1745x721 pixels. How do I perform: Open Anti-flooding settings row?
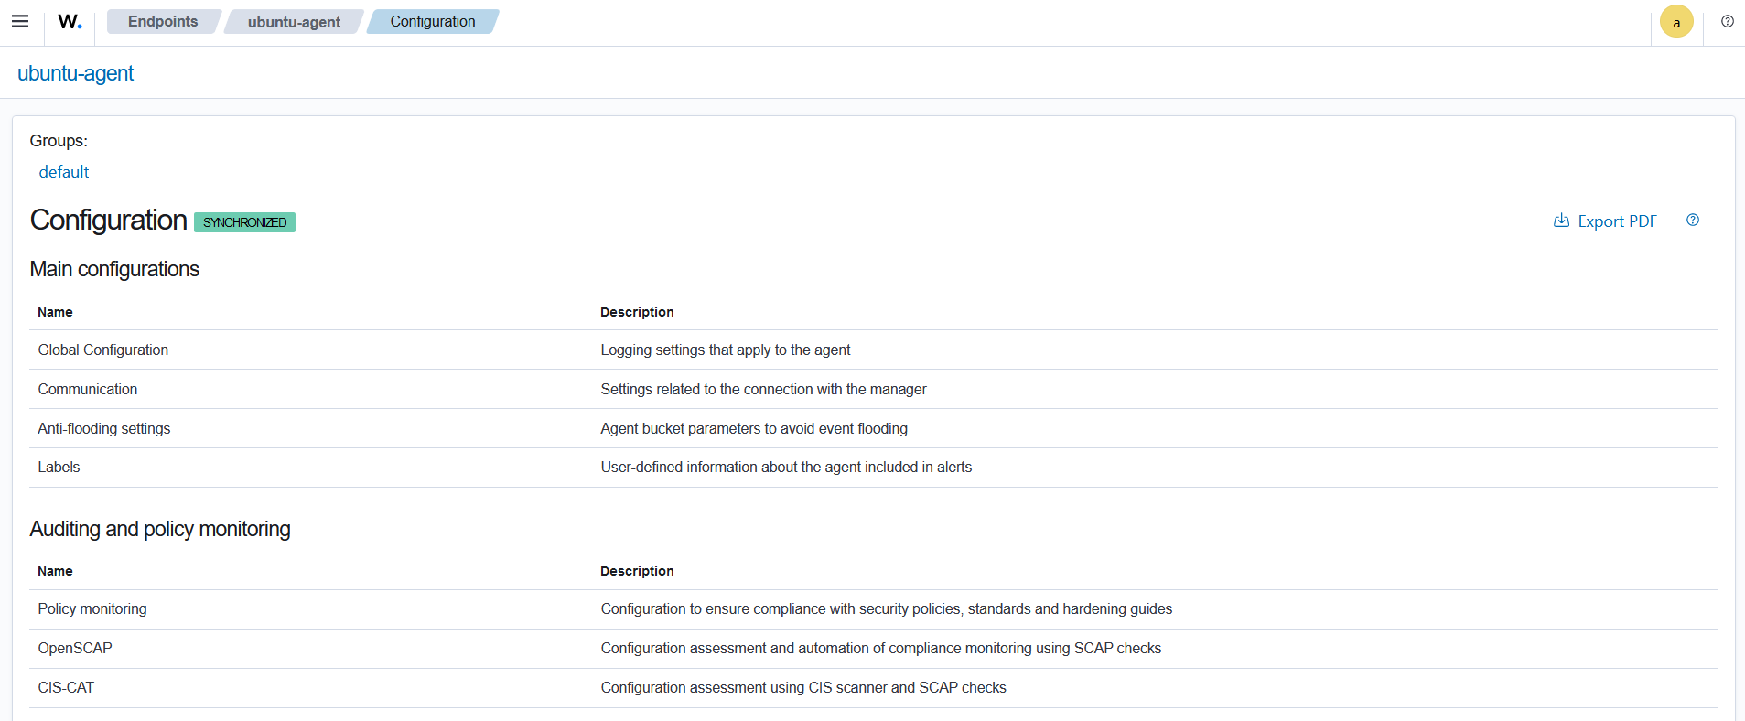104,429
